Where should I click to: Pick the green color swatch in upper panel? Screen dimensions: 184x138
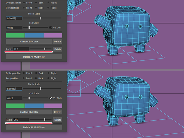[x=15, y=35]
